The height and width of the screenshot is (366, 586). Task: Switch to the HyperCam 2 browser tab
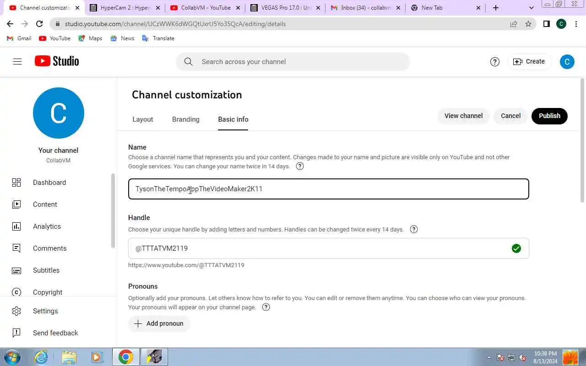(125, 8)
